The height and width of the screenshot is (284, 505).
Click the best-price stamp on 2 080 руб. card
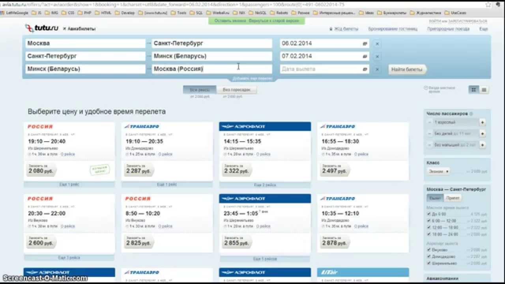[x=100, y=170]
